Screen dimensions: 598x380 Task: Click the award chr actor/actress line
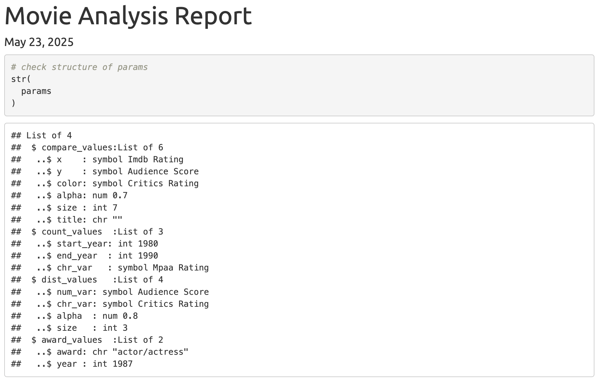(x=100, y=352)
